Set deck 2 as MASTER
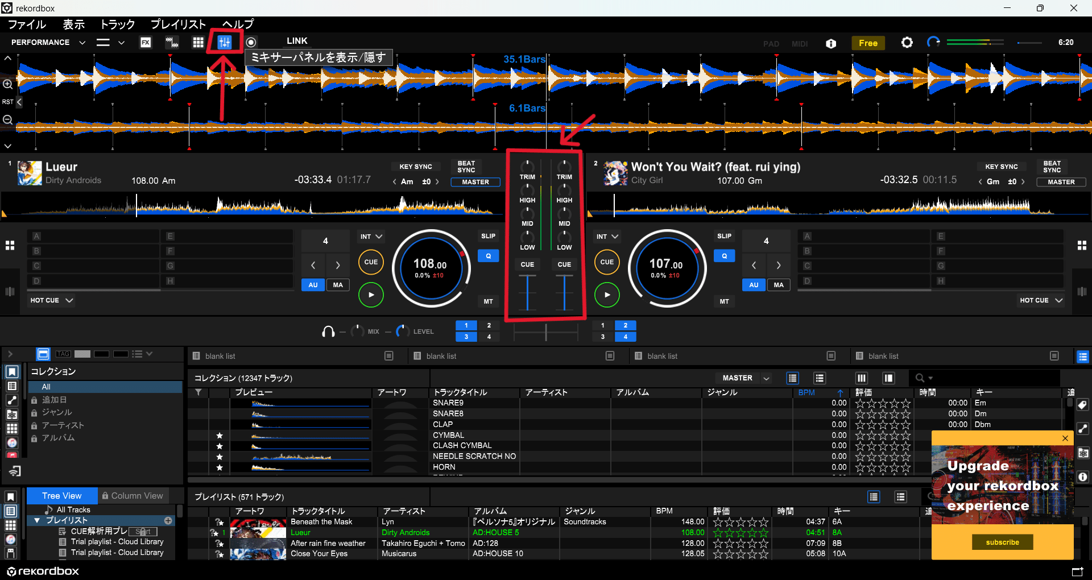1092x580 pixels. tap(1061, 182)
